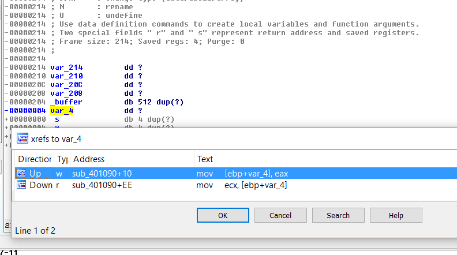Select the _buffer stack variable
This screenshot has height=255, width=457.
click(66, 102)
